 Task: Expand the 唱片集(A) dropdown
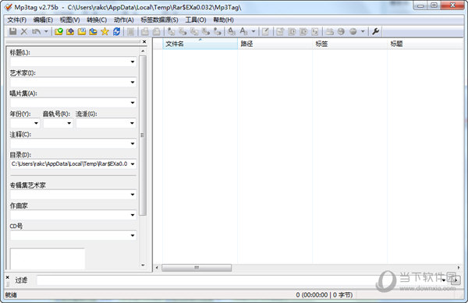(x=133, y=103)
